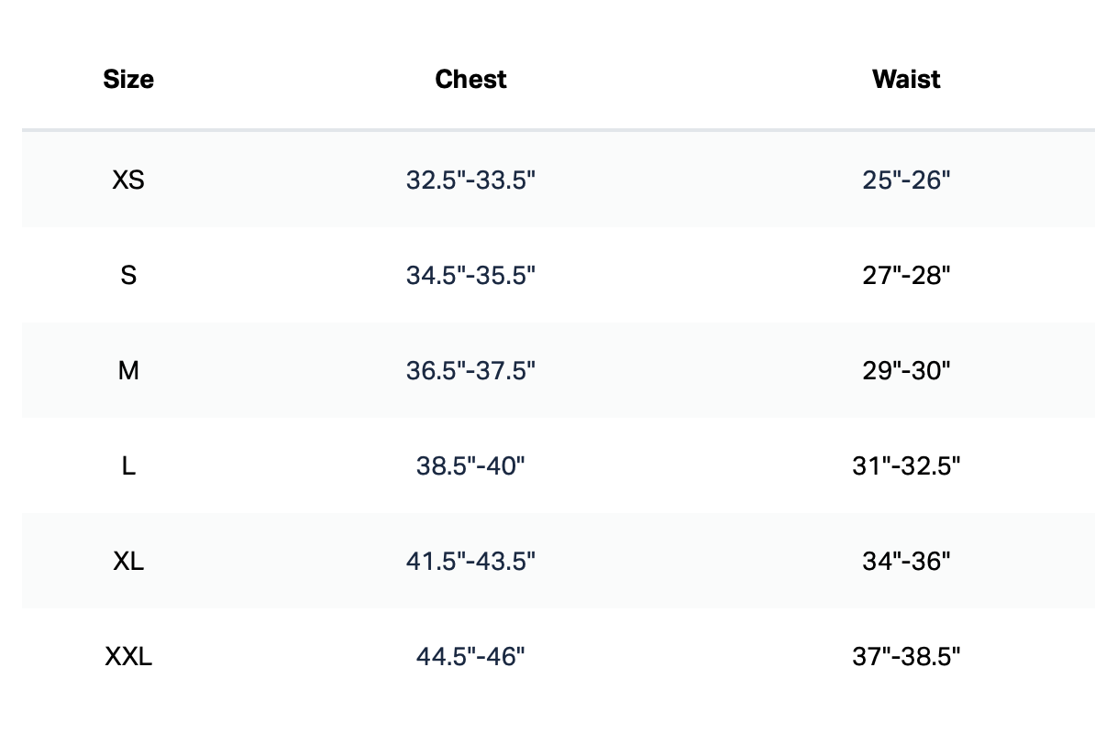Select the XXL size row label
Viewport: 1095px width, 733px height.
coord(128,656)
